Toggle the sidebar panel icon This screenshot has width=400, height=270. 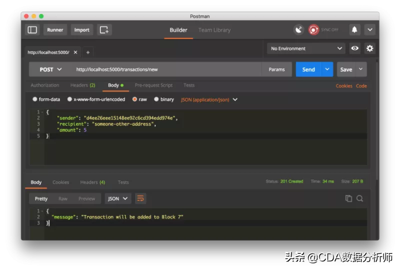coord(32,30)
